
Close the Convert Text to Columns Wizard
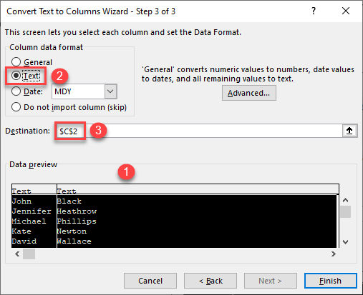(346, 11)
